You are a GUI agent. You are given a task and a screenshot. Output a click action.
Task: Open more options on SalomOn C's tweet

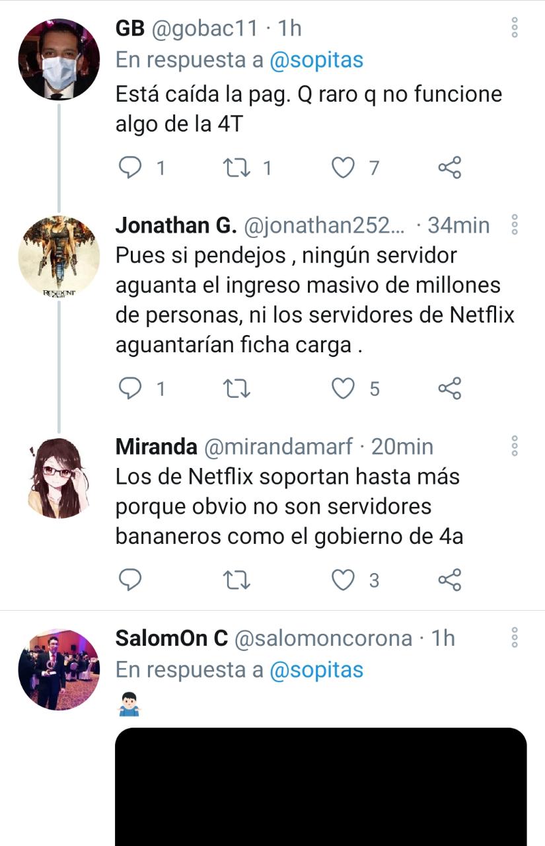pos(515,637)
